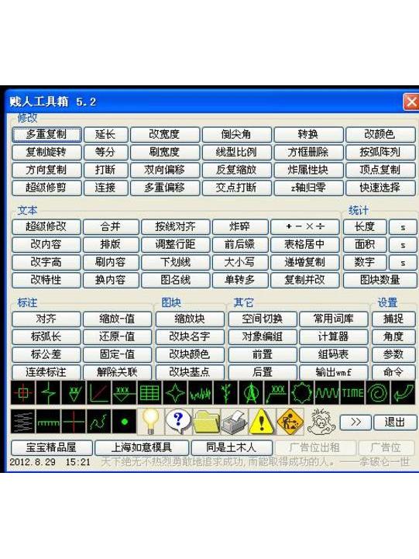Image resolution: width=419 pixels, height=559 pixels.
Task: Close the 贱人工具箱 5.2 window
Action: pos(411,102)
